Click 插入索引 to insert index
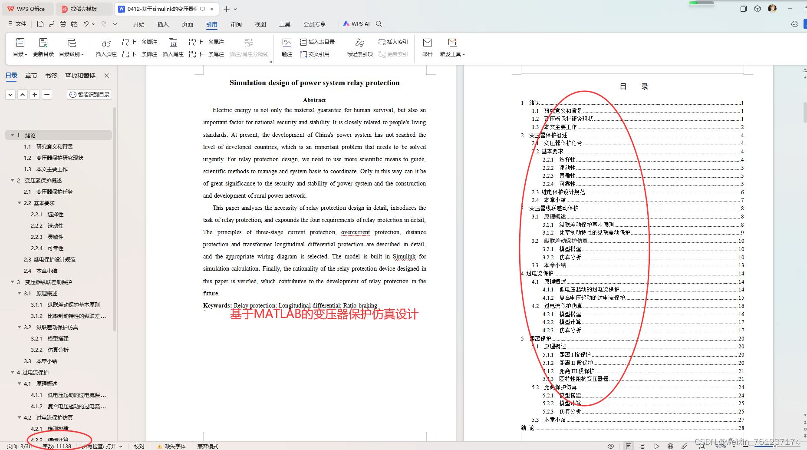The image size is (807, 450). (393, 42)
